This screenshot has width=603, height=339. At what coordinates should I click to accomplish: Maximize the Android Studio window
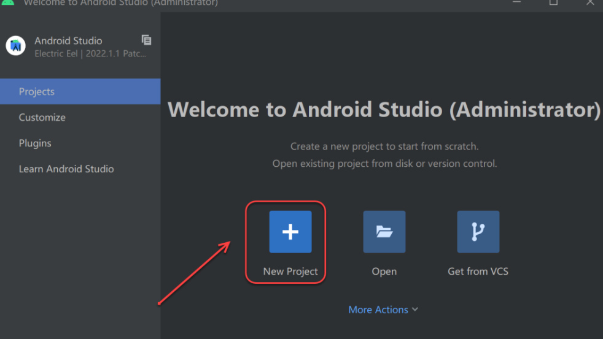click(x=553, y=2)
